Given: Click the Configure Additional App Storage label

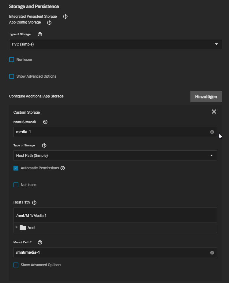Looking at the screenshot, I should 36,96.
